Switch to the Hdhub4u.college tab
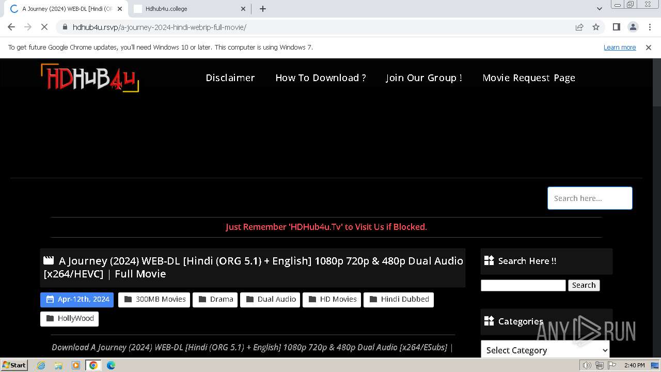The width and height of the screenshot is (661, 372). point(188,9)
